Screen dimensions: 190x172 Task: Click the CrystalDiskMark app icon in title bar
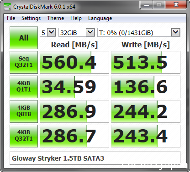click(7, 6)
